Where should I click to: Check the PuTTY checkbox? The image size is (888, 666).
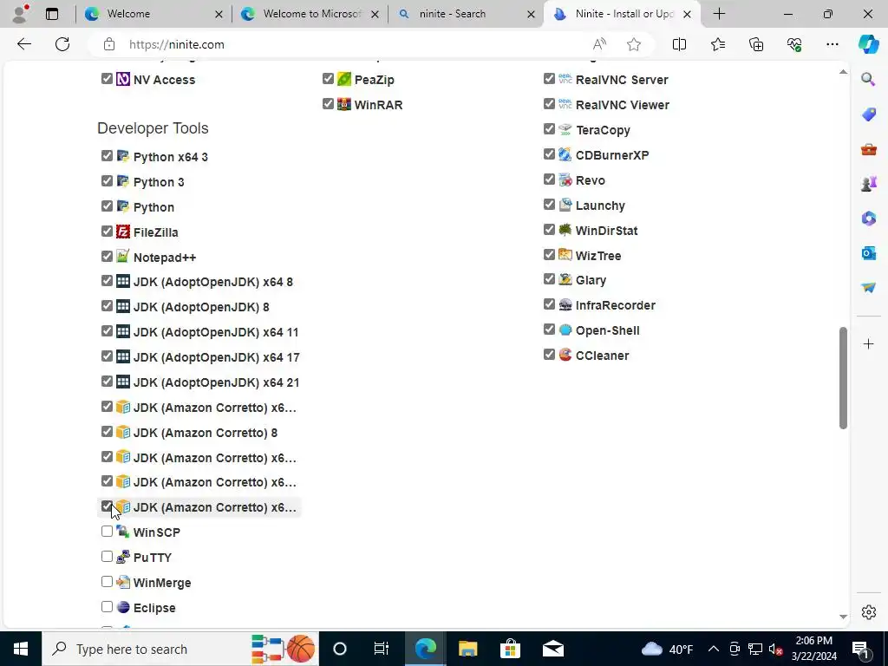(x=107, y=556)
